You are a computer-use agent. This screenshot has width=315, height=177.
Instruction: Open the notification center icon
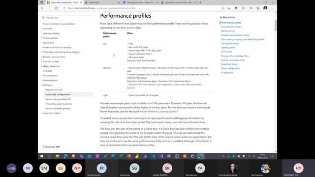[x=272, y=156]
